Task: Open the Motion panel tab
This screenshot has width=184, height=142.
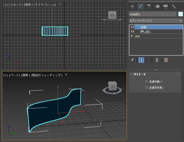Action: pyautogui.click(x=157, y=7)
